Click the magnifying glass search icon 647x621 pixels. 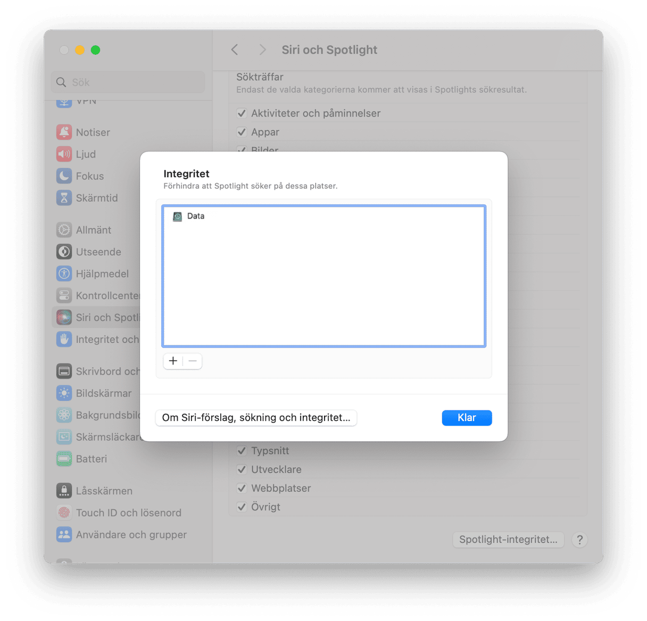pos(61,82)
